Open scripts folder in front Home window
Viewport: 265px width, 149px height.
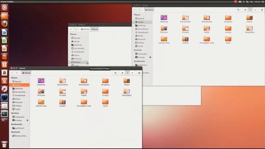click(105, 92)
